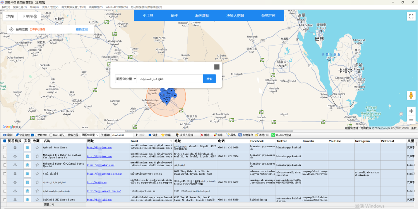The height and width of the screenshot is (209, 418).
Task: Click the Facebook column header
Action: 262,141
